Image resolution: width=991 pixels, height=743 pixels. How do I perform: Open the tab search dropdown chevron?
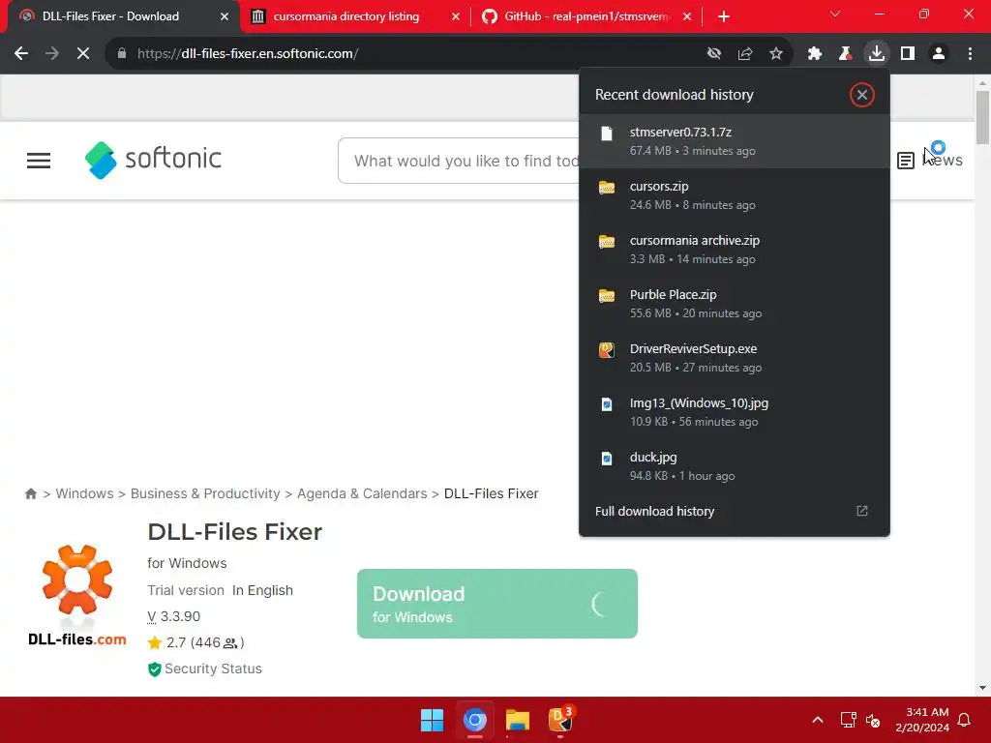[x=835, y=14]
